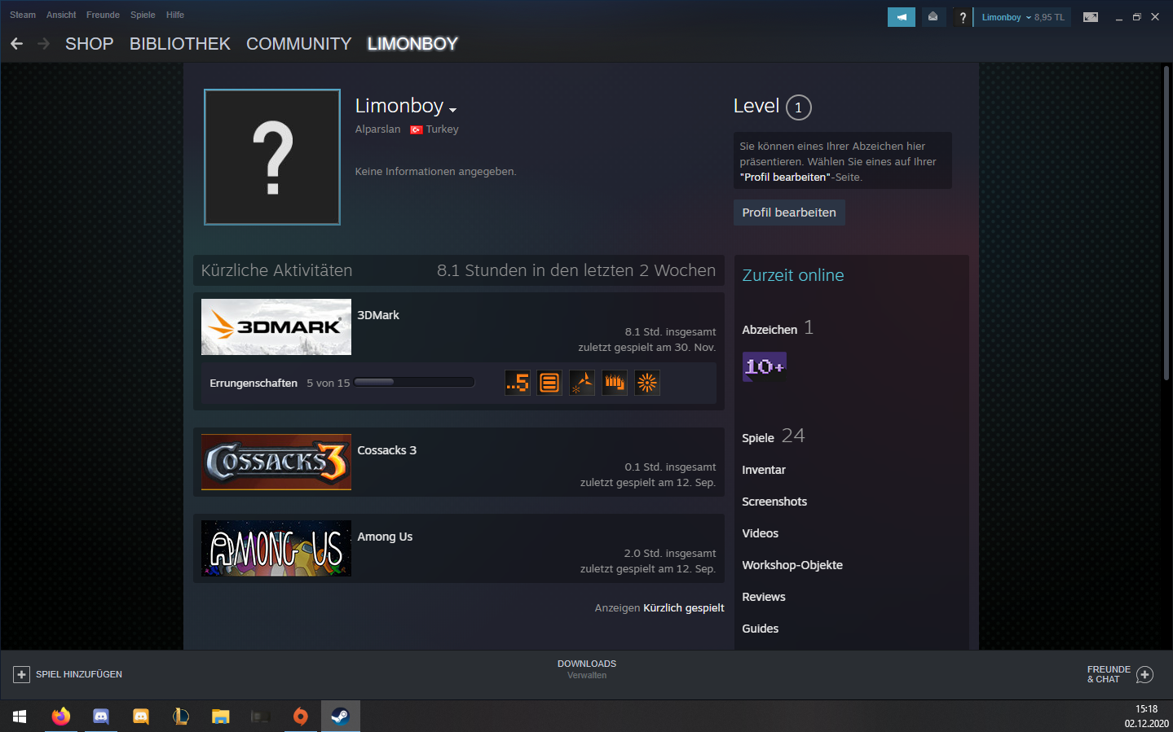Click the question mark profile avatar

click(272, 157)
